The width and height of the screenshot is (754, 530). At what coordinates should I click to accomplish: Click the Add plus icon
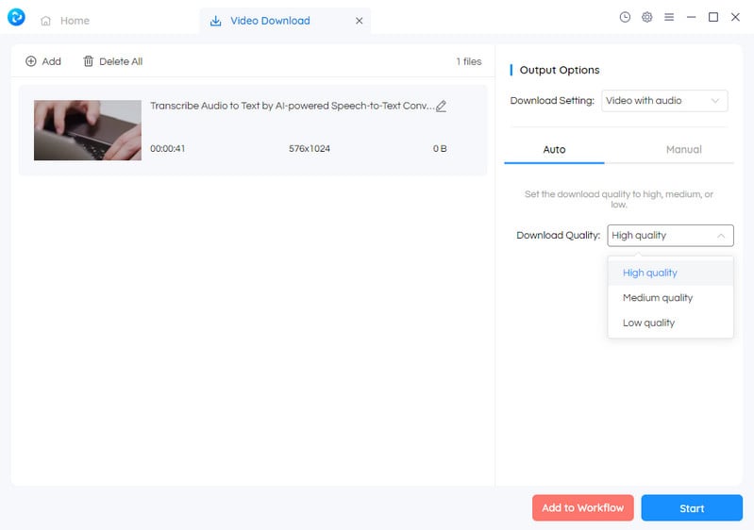[31, 61]
